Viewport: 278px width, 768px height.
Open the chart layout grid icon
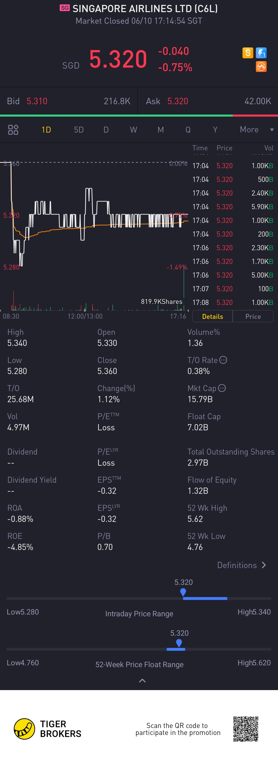(13, 130)
